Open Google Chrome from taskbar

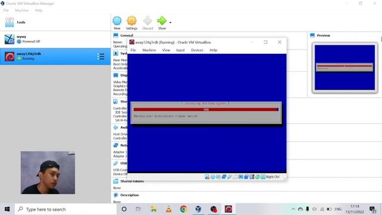(x=183, y=209)
